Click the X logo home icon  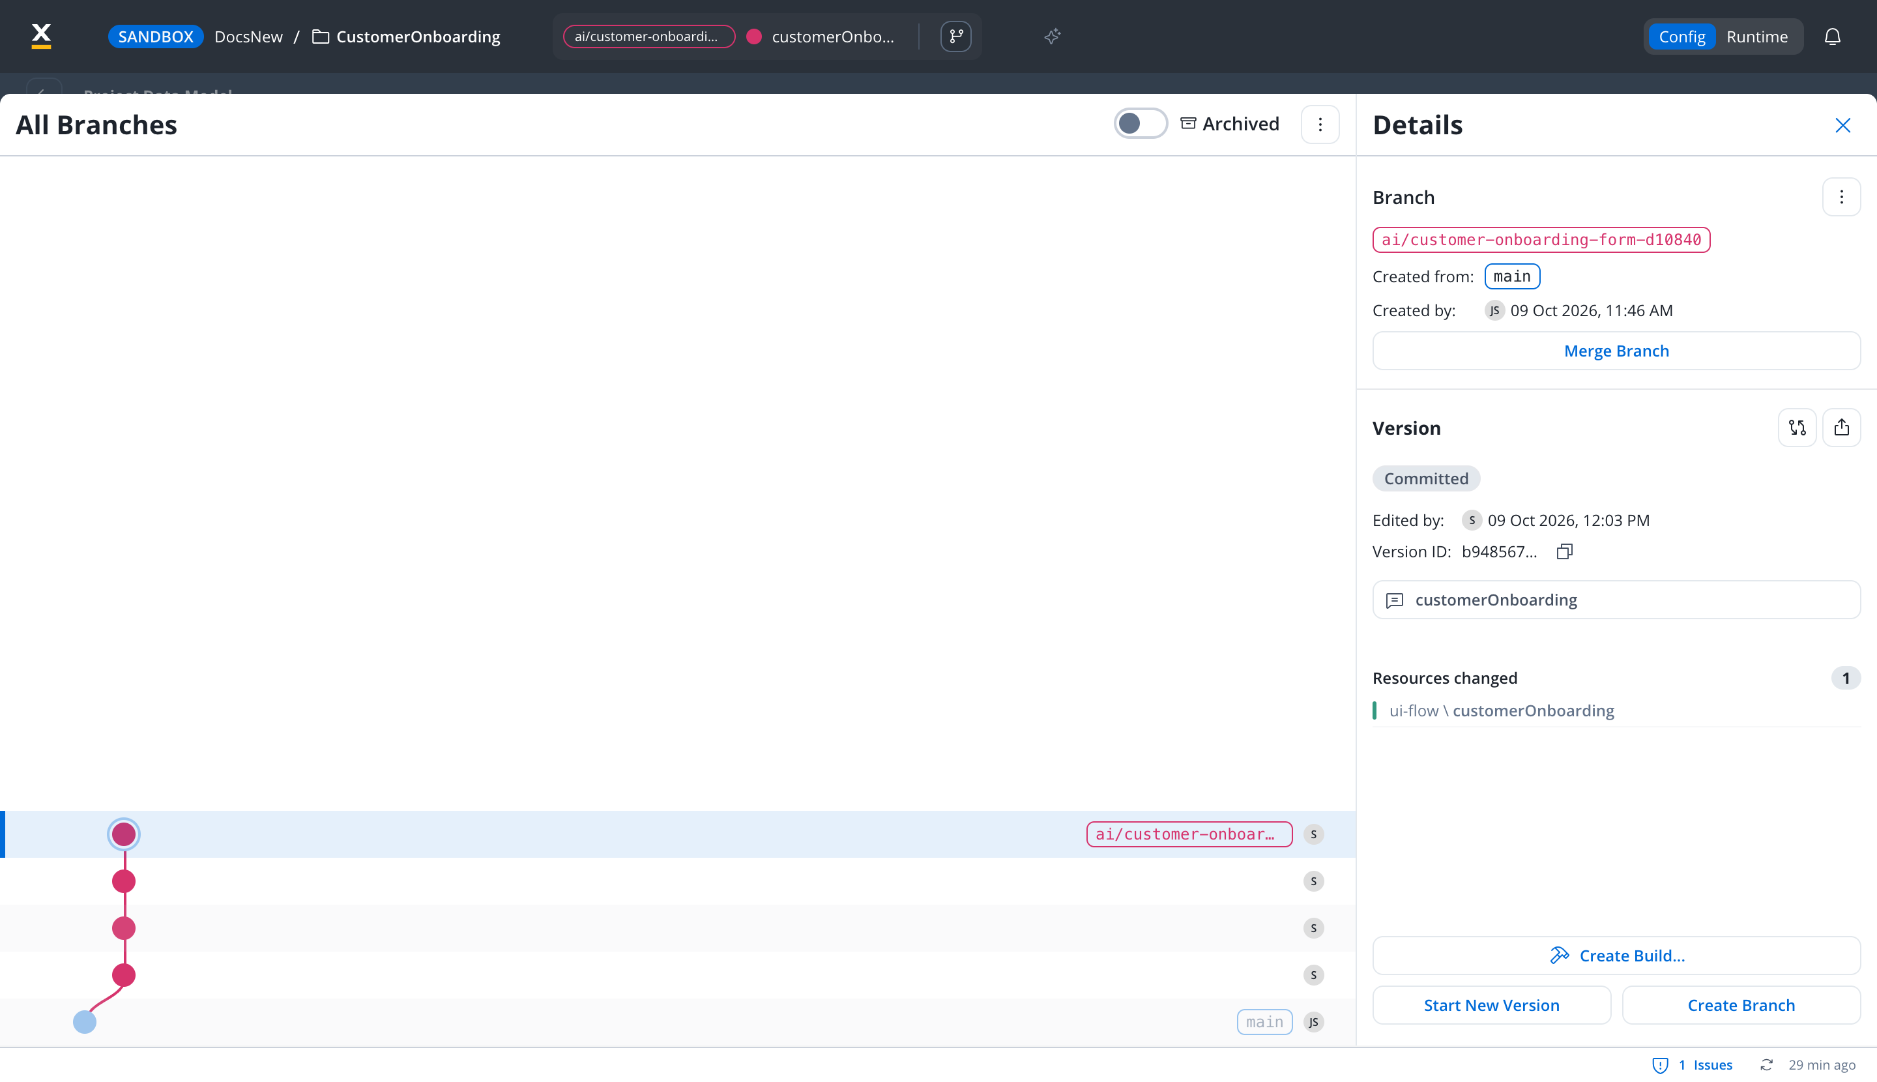click(42, 36)
